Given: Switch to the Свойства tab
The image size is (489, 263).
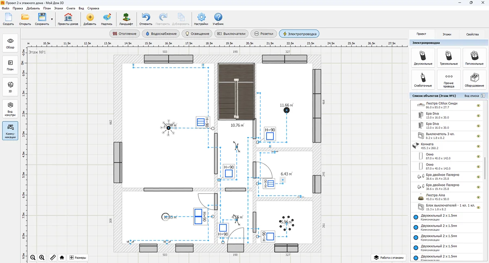Looking at the screenshot, I should [472, 34].
